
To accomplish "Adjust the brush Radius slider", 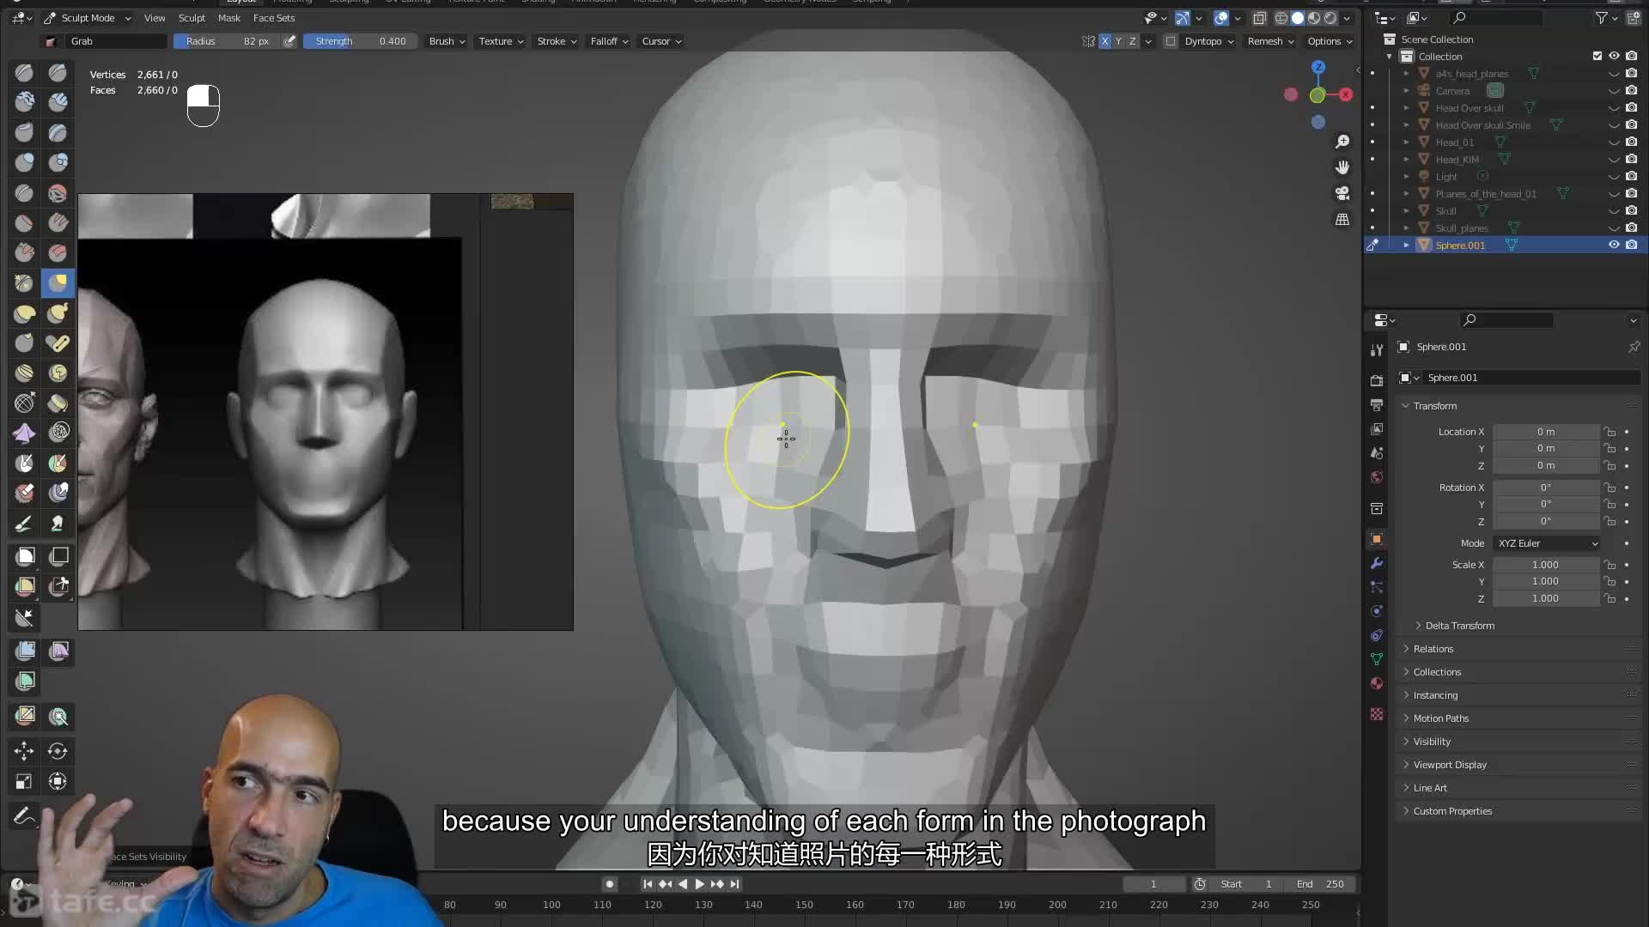I will point(227,41).
